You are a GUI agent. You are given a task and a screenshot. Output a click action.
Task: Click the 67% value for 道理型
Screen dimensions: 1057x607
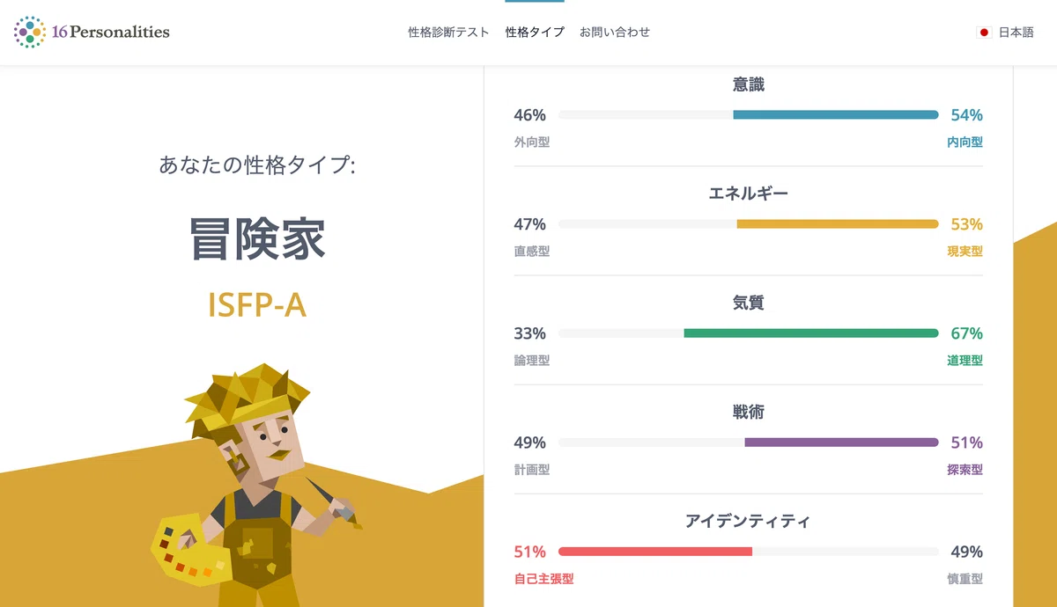pyautogui.click(x=966, y=333)
